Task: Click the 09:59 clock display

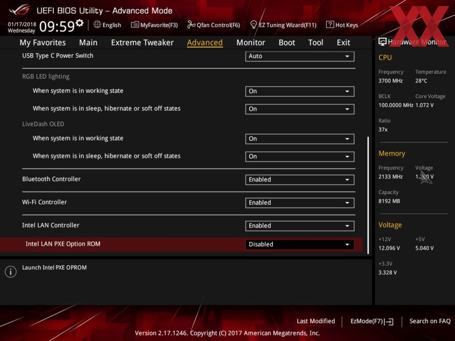Action: (57, 26)
